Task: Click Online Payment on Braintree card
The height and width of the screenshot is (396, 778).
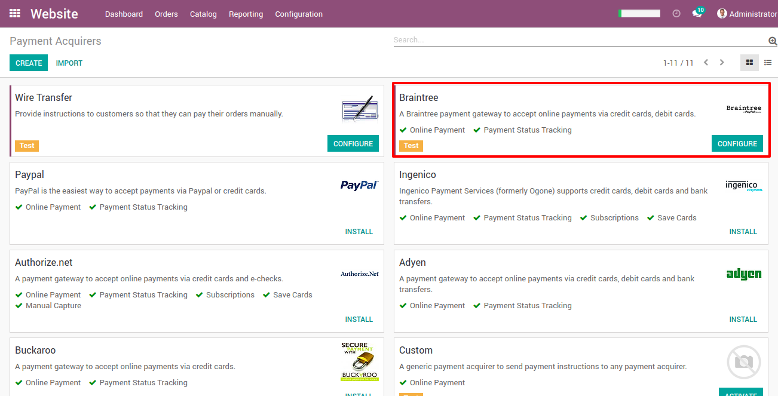Action: (433, 130)
